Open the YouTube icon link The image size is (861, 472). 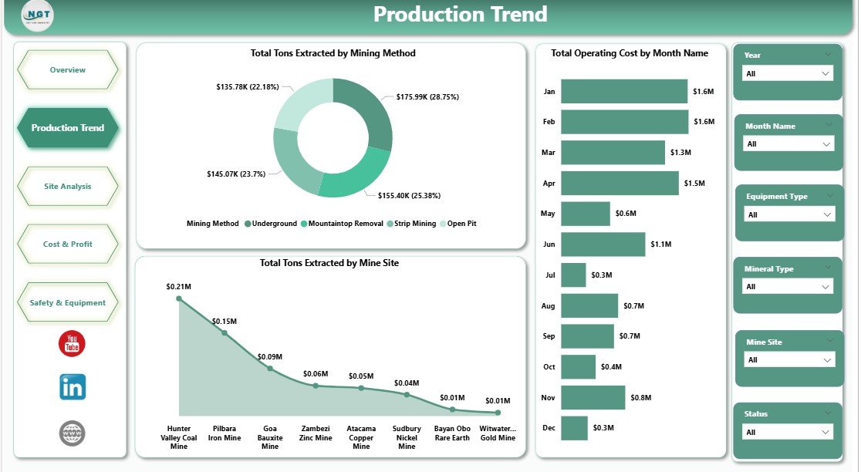[x=72, y=343]
